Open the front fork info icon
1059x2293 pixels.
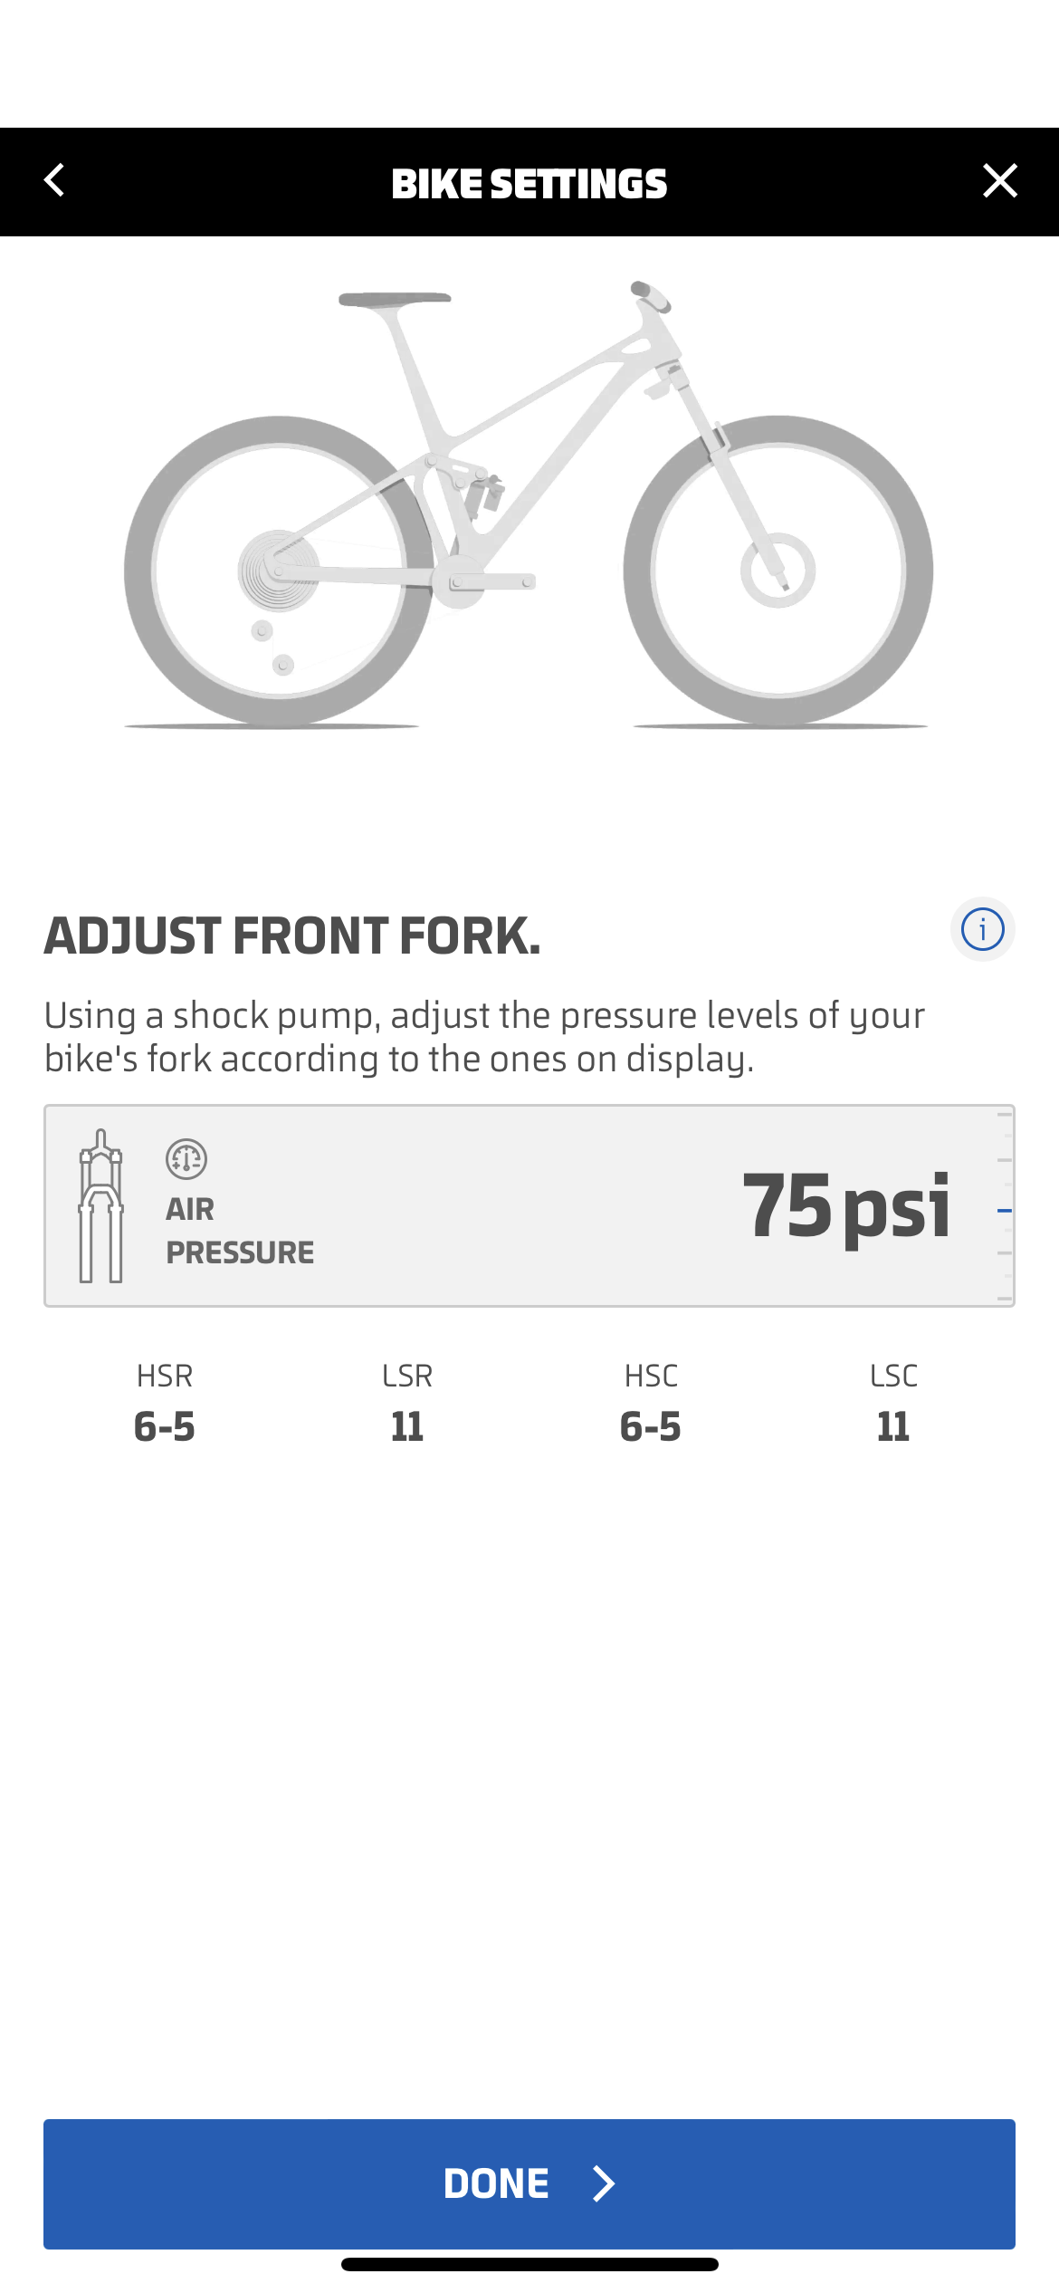(x=982, y=929)
